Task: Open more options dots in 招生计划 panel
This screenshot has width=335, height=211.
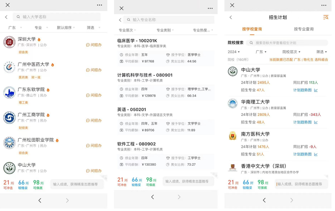Action: tap(324, 5)
